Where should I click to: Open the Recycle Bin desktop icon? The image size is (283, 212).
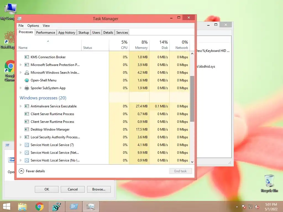point(269,183)
